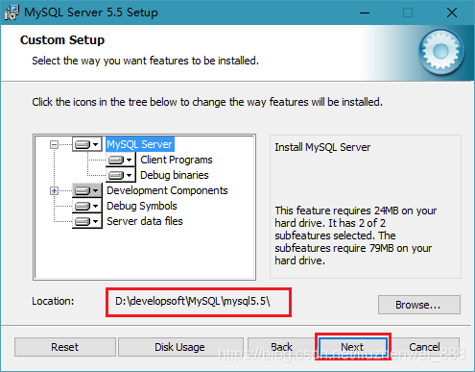
Task: Select Server data files tree item
Action: click(145, 221)
